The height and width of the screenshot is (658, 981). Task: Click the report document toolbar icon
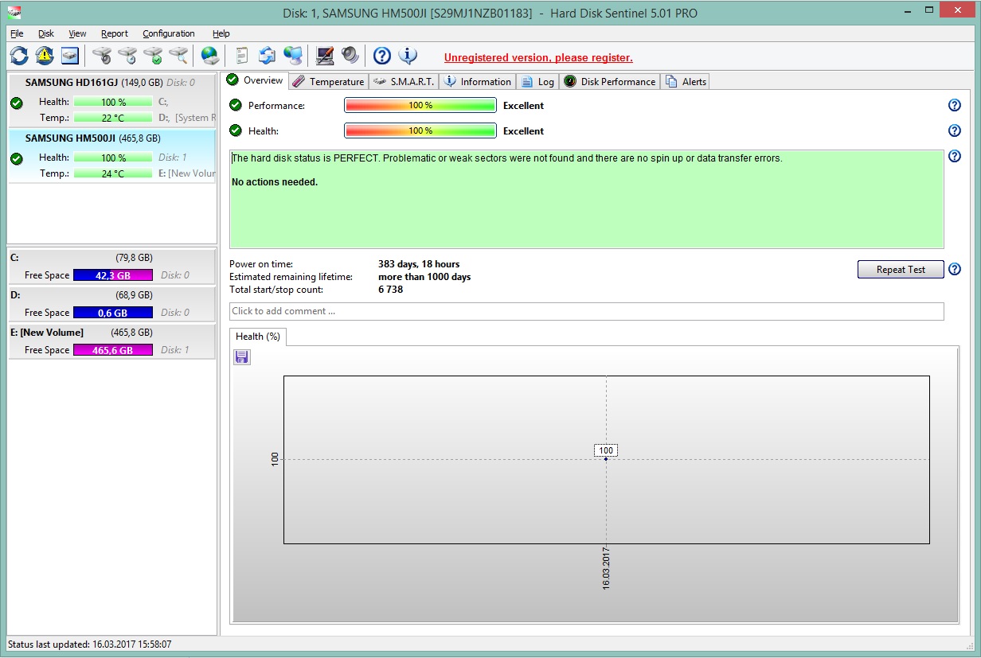[x=242, y=56]
